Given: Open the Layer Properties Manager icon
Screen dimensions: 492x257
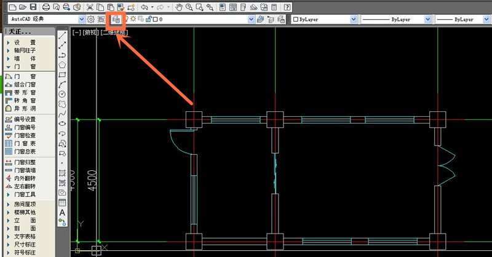Looking at the screenshot, I should point(116,19).
